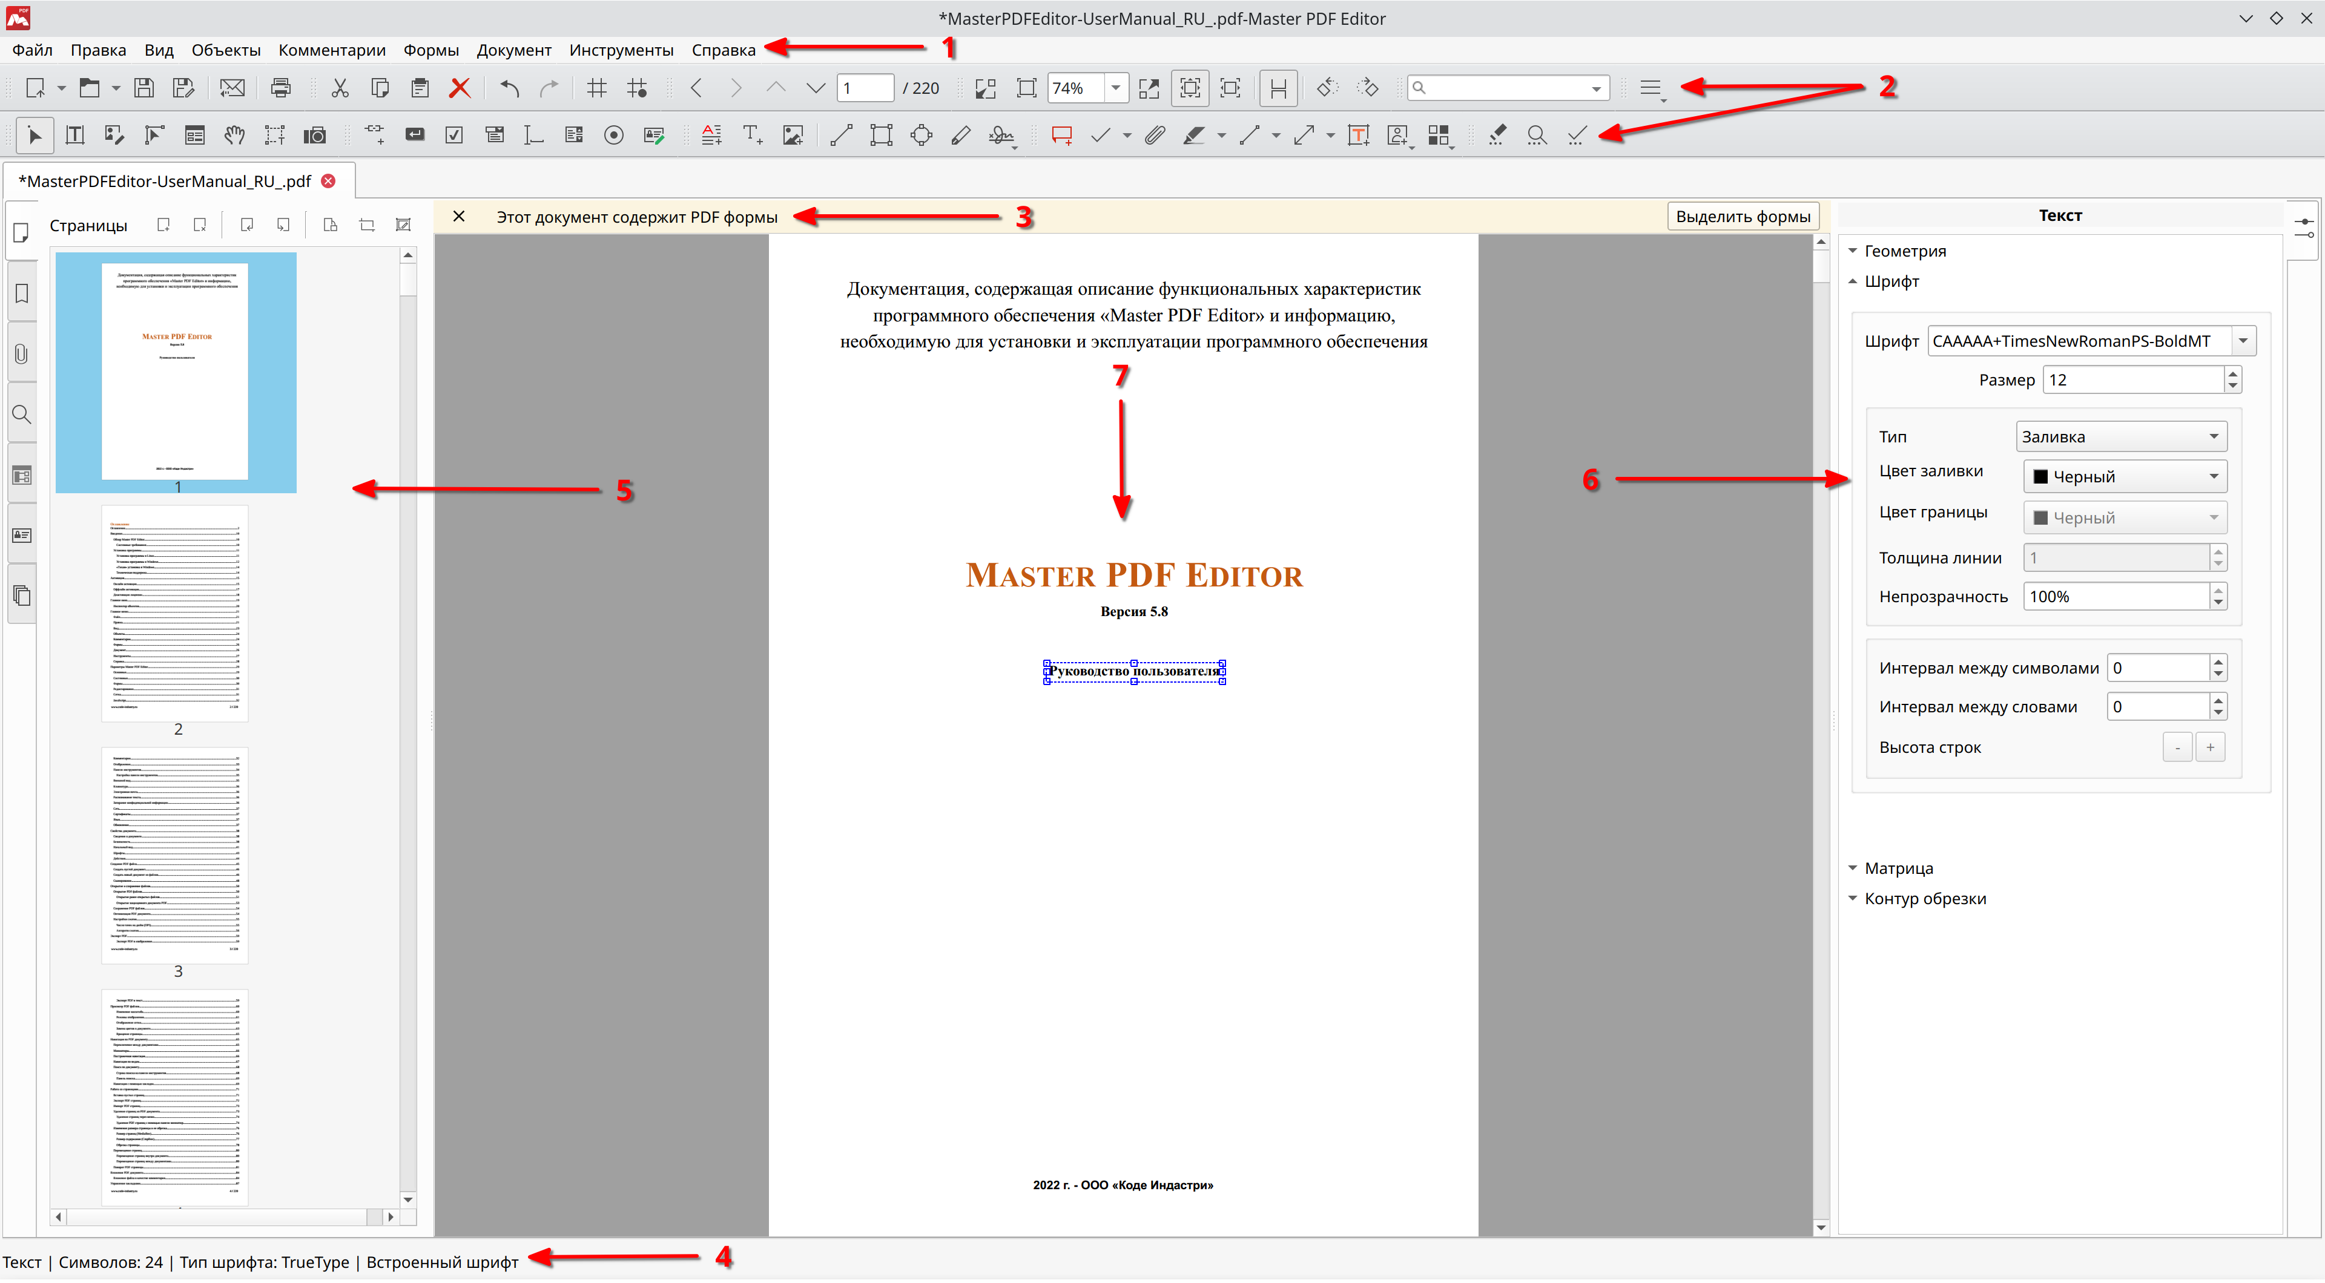This screenshot has height=1283, width=2325.
Task: Click the Print icon
Action: [x=281, y=88]
